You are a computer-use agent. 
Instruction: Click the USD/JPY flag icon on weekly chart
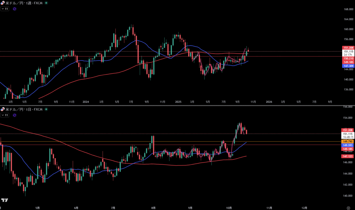pos(3,2)
